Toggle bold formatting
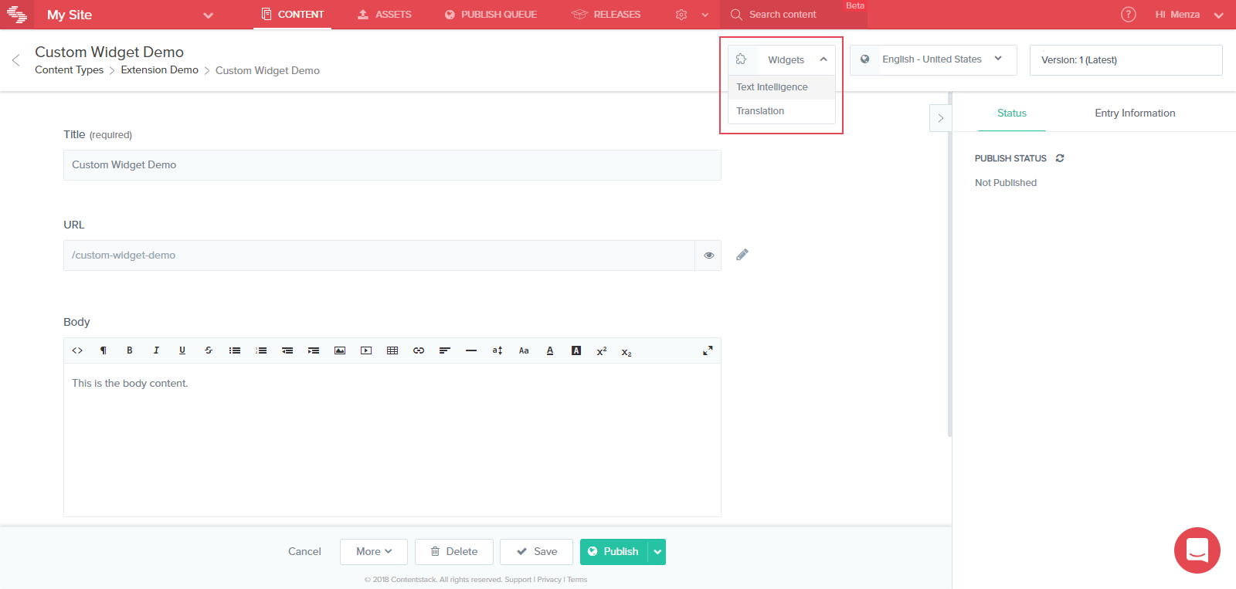Screen dimensions: 1236x589 coord(130,350)
